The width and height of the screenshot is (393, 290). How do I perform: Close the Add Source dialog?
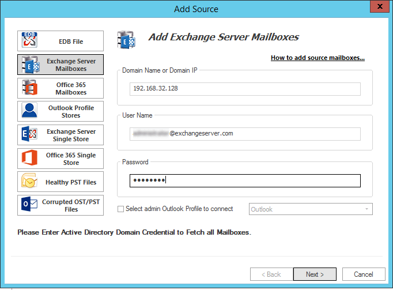click(x=380, y=6)
